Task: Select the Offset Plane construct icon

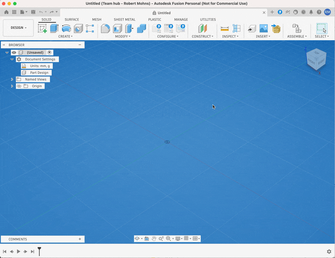Action: [202, 28]
